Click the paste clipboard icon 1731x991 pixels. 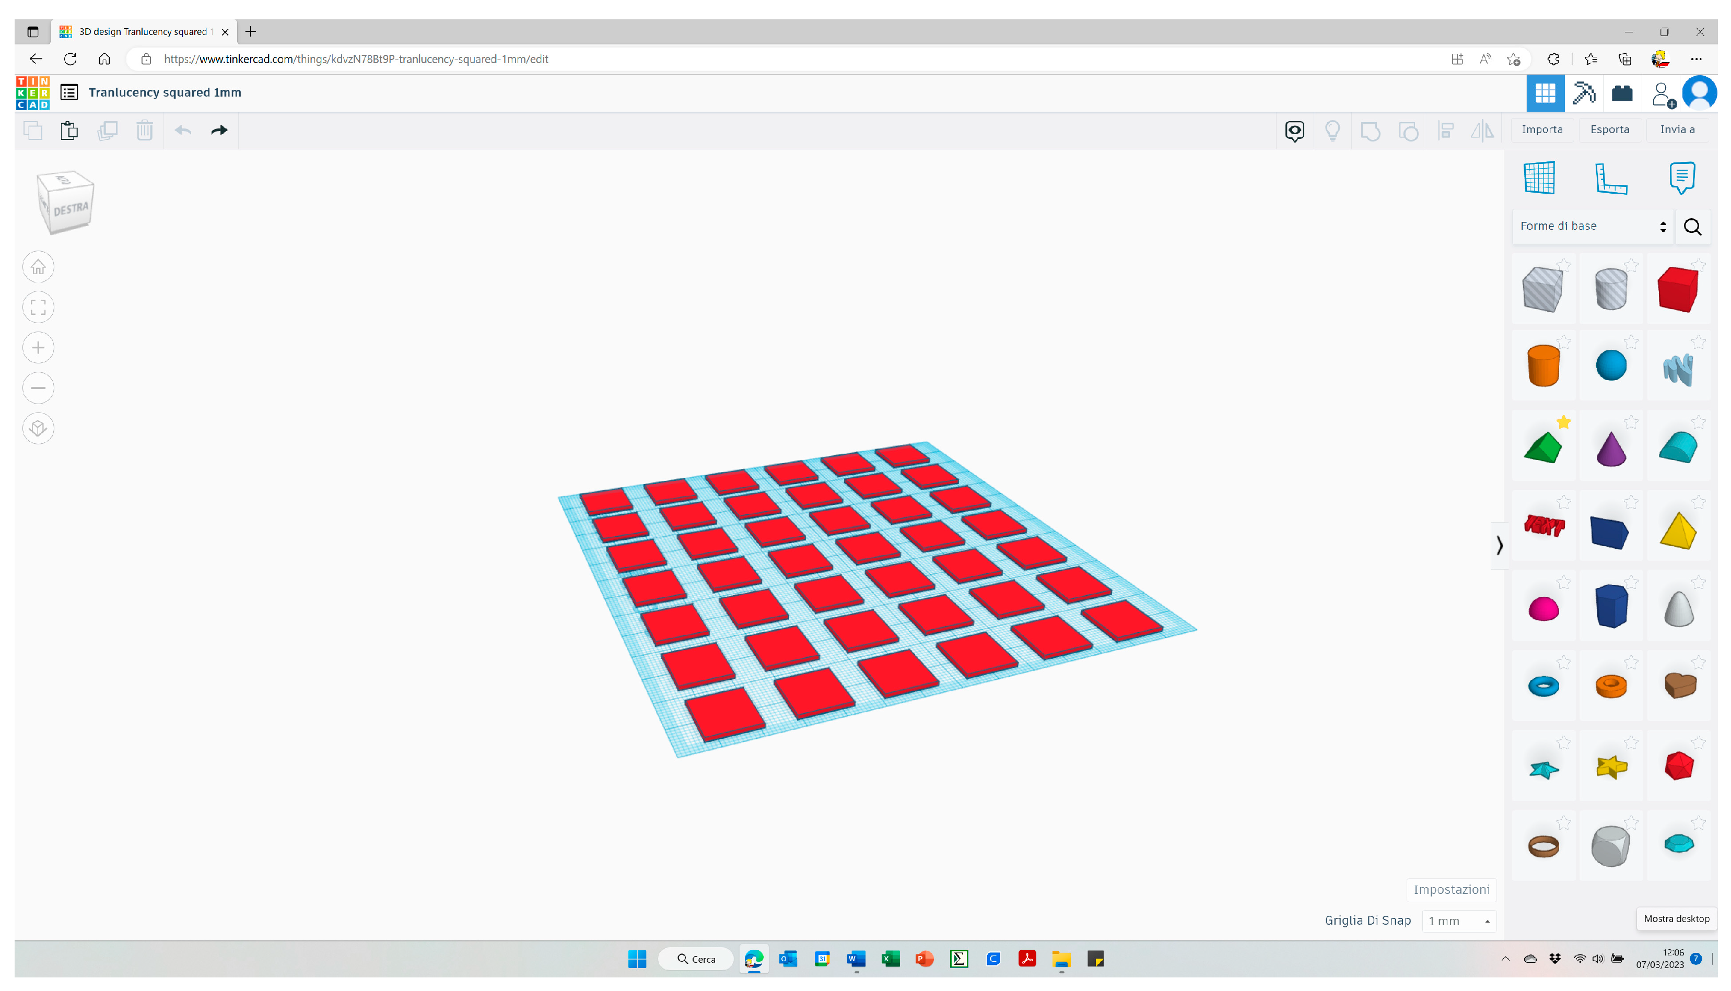pos(69,131)
